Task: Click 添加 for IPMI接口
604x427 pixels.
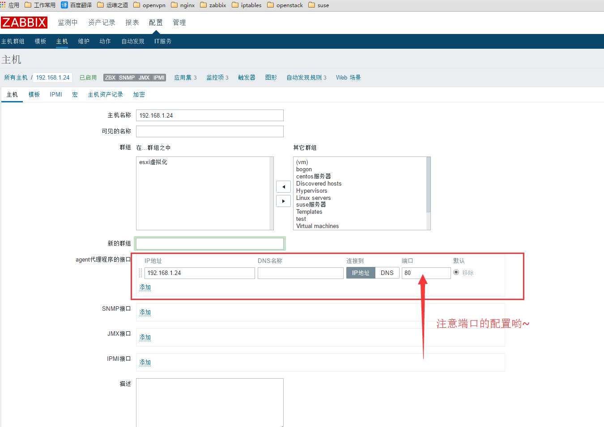Action: coord(145,362)
